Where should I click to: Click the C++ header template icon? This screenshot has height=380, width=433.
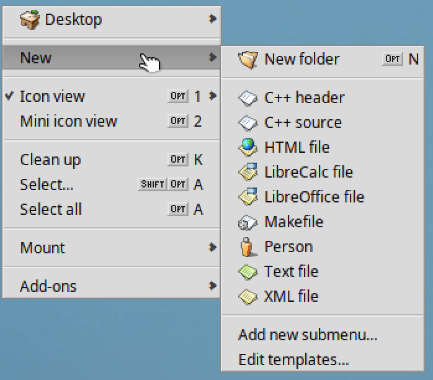(248, 98)
